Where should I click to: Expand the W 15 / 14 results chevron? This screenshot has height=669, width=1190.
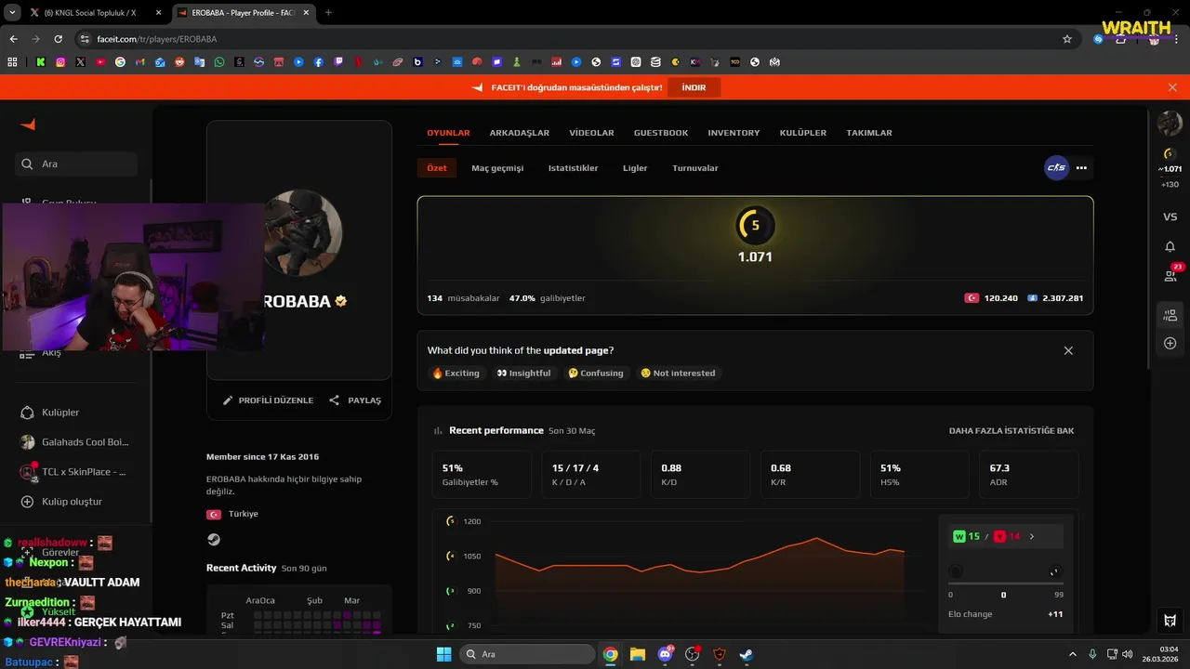[x=1031, y=536]
